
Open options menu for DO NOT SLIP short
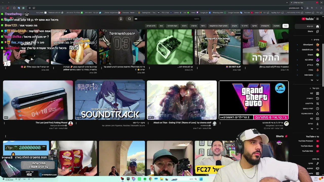197,68
